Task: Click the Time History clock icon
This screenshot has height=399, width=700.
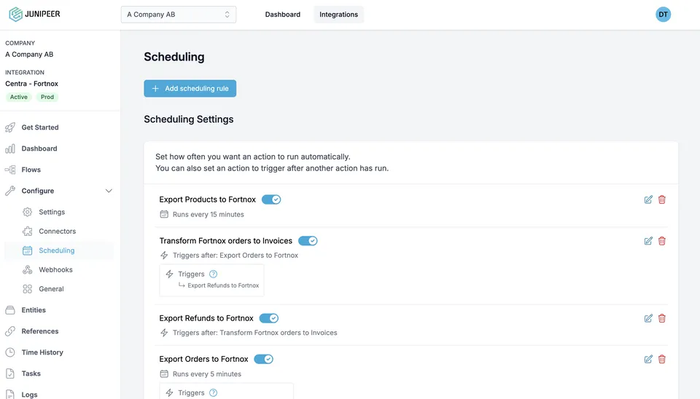Action: click(x=9, y=352)
